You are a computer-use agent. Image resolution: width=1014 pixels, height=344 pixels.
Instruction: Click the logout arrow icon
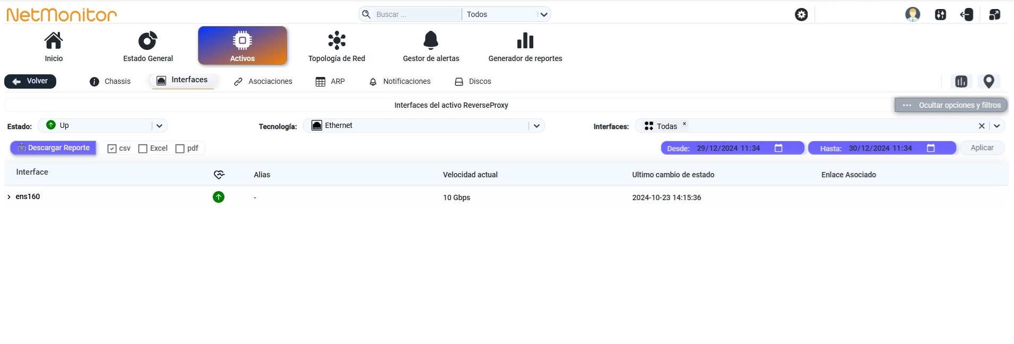click(967, 14)
